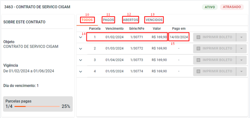Click Imprimir Boleto for parcela 1
Viewport: 250px width, 118px height.
(x=214, y=37)
